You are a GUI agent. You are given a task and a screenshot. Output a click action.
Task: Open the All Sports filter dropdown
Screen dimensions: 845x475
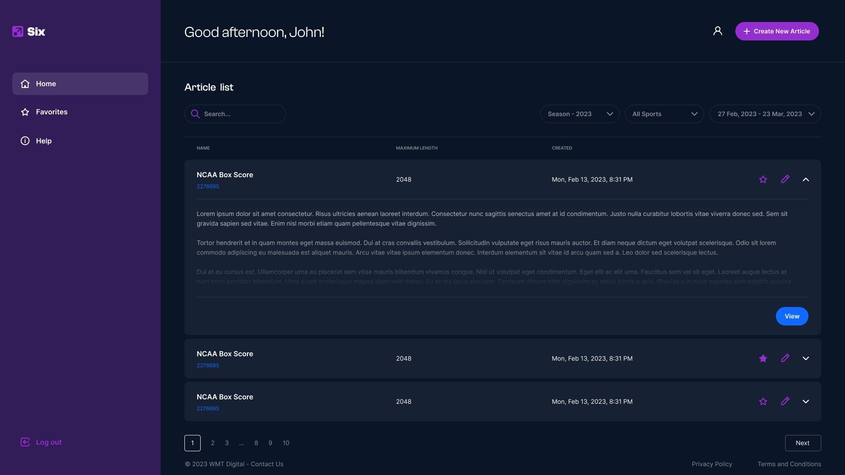click(664, 114)
